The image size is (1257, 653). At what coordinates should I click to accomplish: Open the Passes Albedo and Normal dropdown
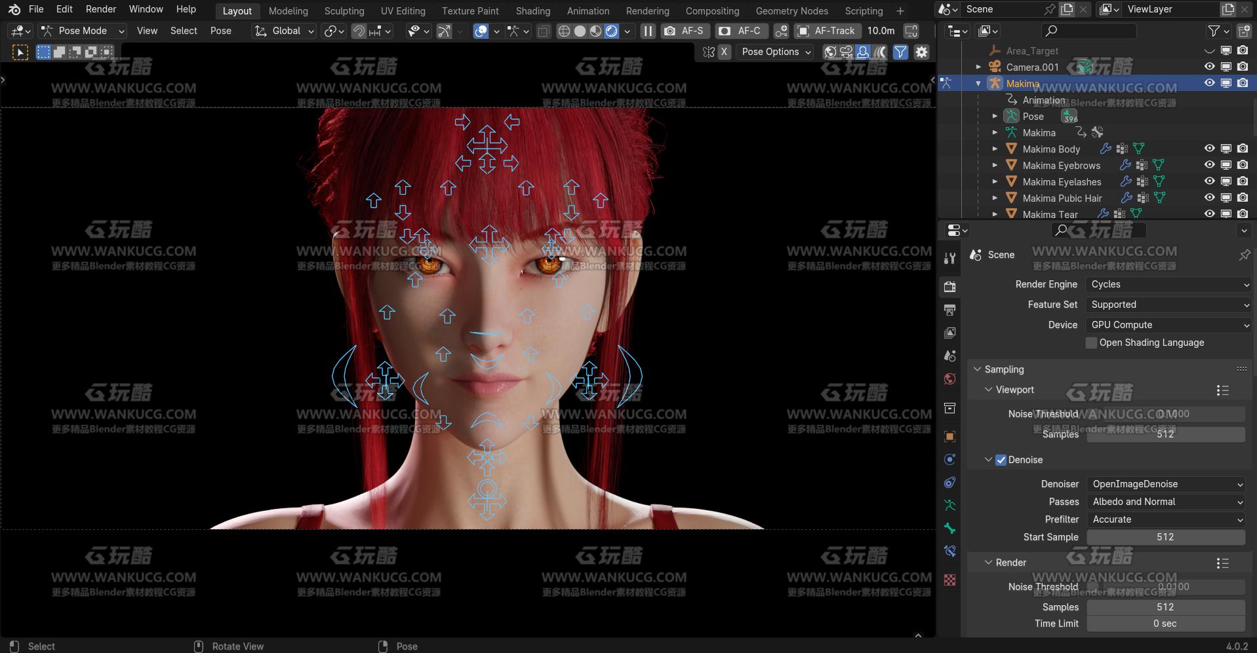coord(1166,502)
